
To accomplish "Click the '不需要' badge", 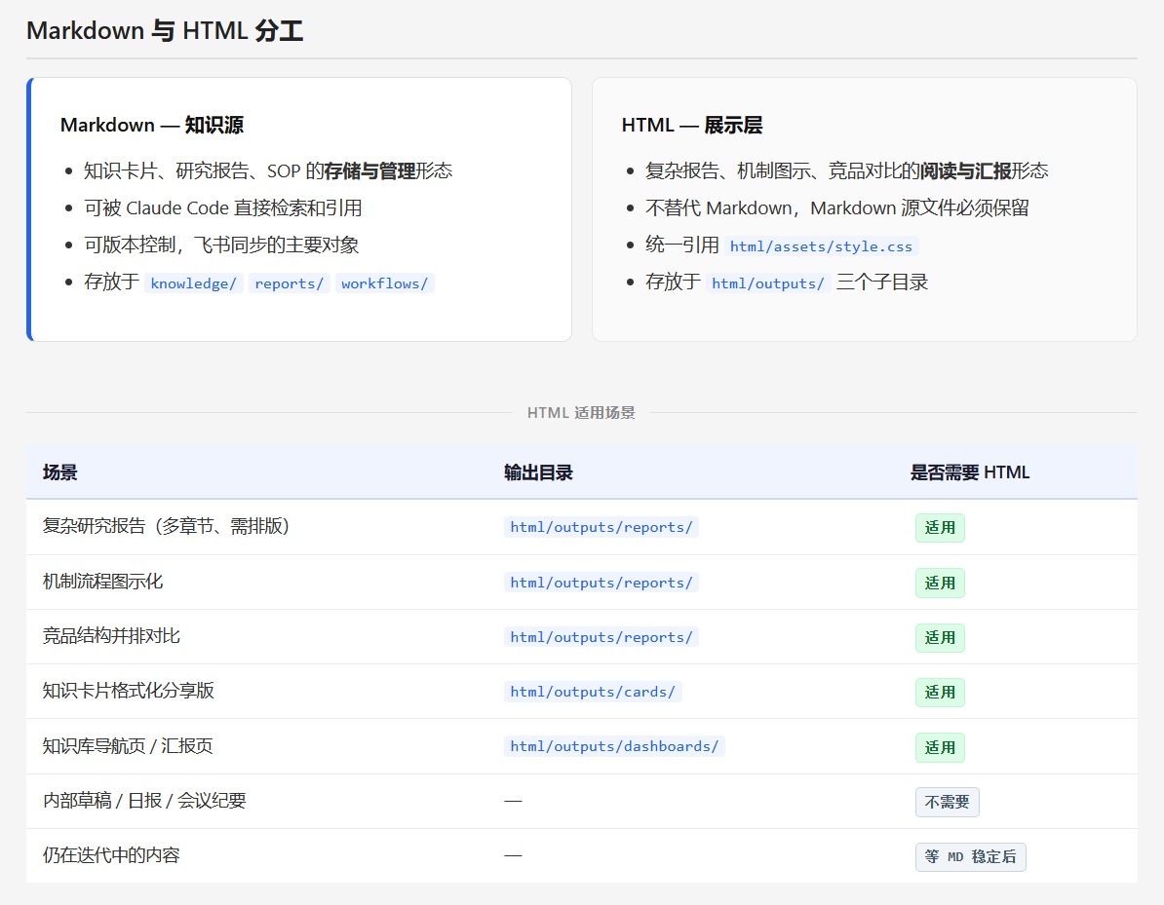I will (948, 802).
